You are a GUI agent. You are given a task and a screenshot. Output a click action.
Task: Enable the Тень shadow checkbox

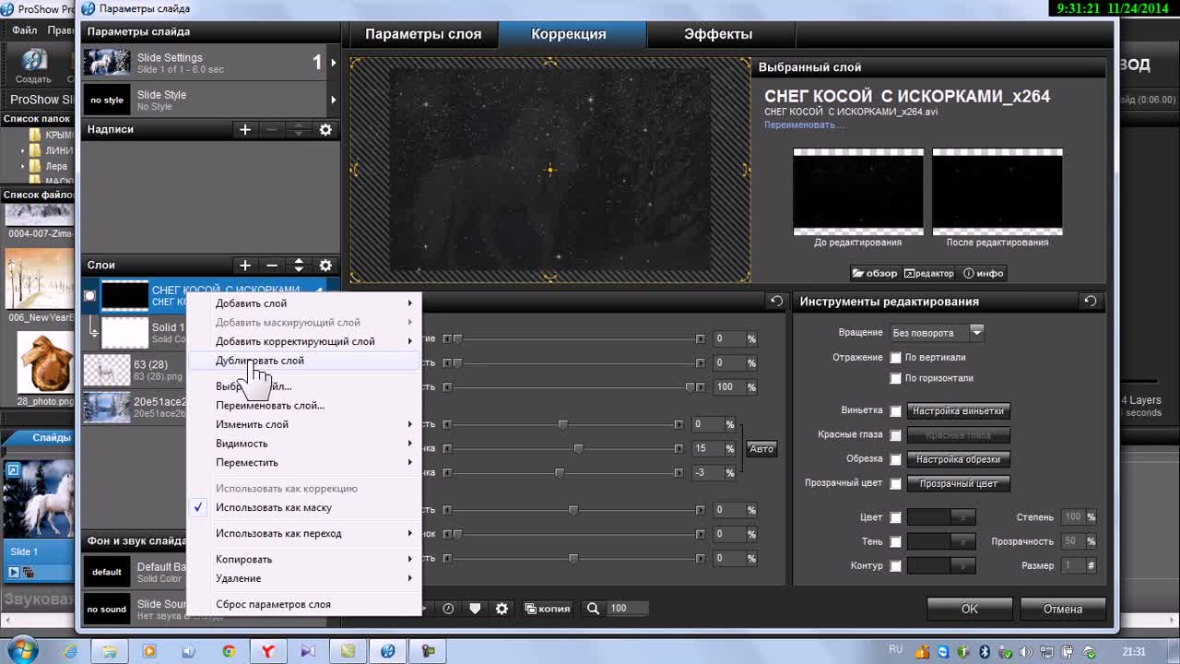click(896, 542)
